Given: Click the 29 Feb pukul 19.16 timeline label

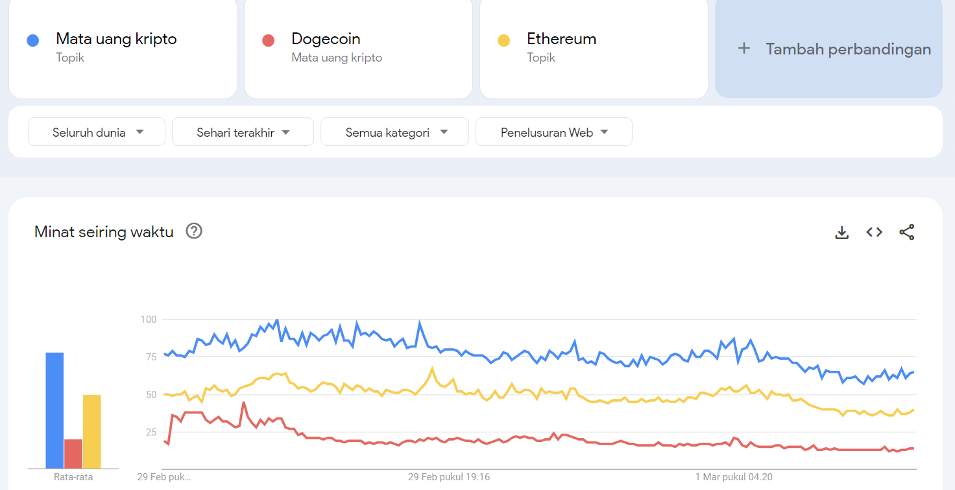Looking at the screenshot, I should point(449,477).
